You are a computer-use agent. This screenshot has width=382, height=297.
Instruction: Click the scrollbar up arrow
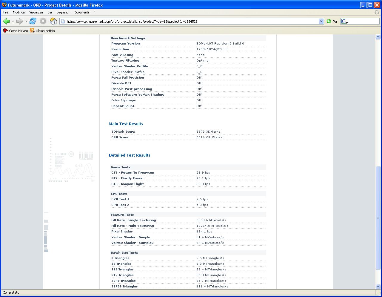click(378, 37)
